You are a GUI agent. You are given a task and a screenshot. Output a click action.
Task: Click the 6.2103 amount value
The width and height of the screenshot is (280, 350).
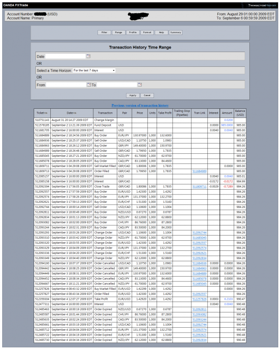click(x=228, y=299)
